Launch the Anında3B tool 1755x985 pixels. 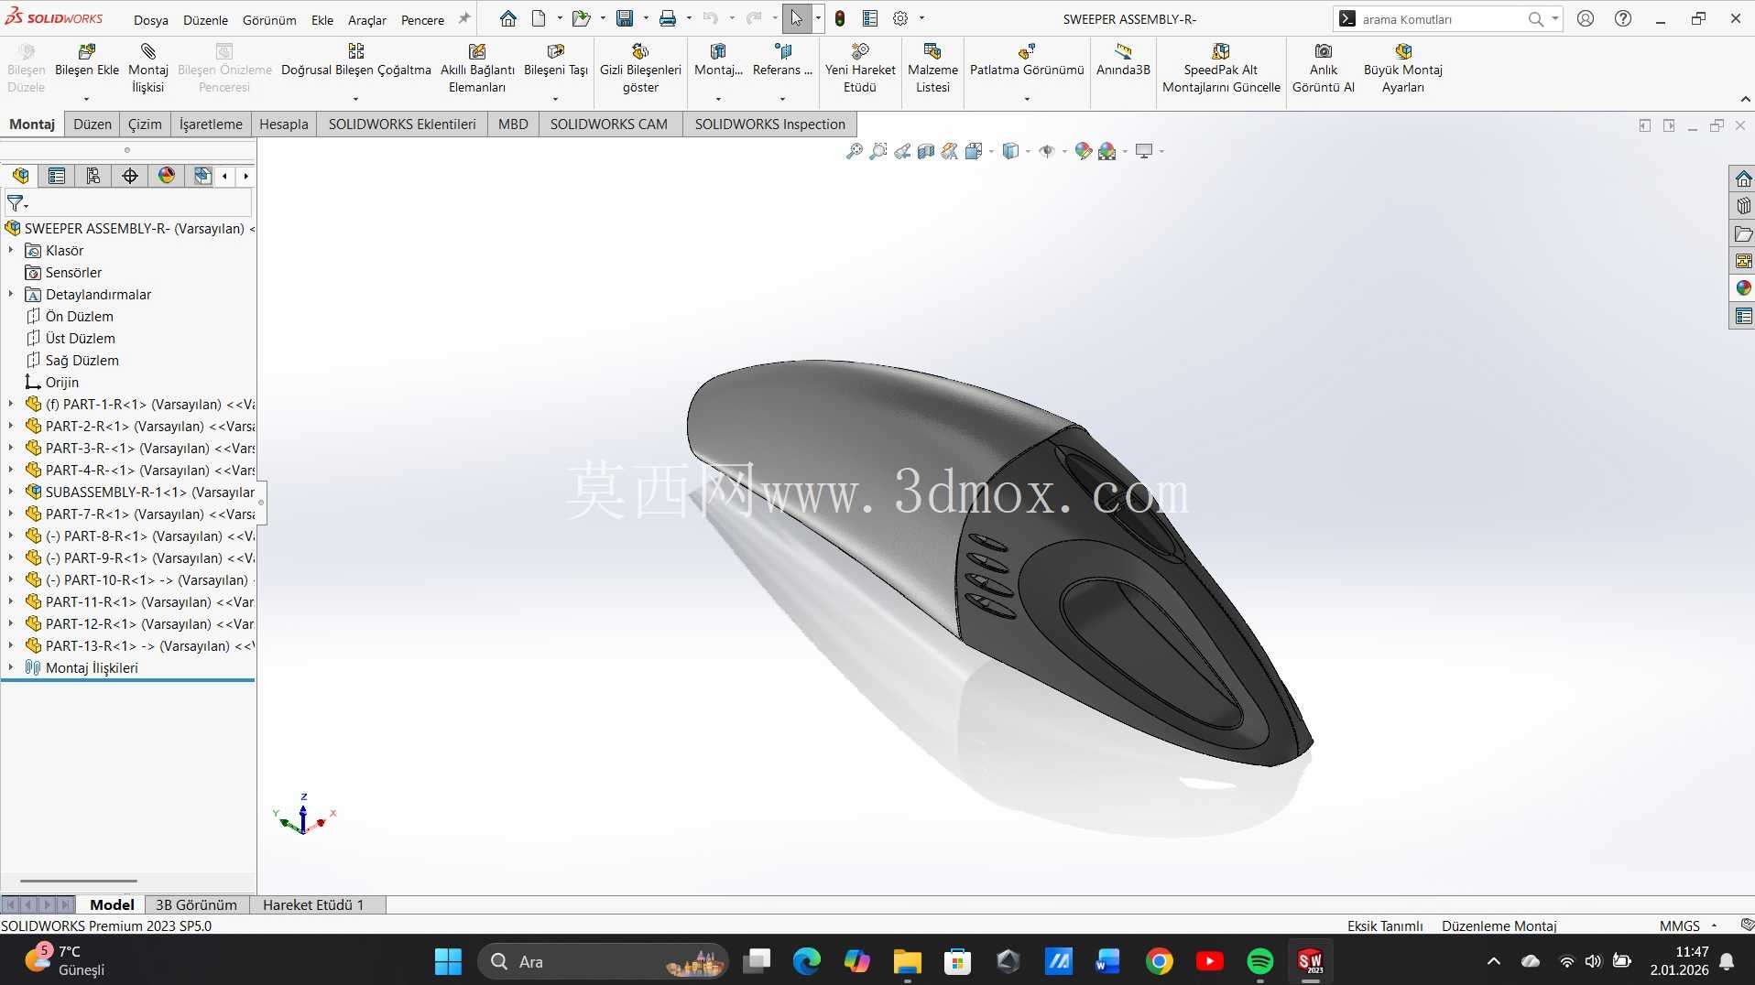point(1123,60)
